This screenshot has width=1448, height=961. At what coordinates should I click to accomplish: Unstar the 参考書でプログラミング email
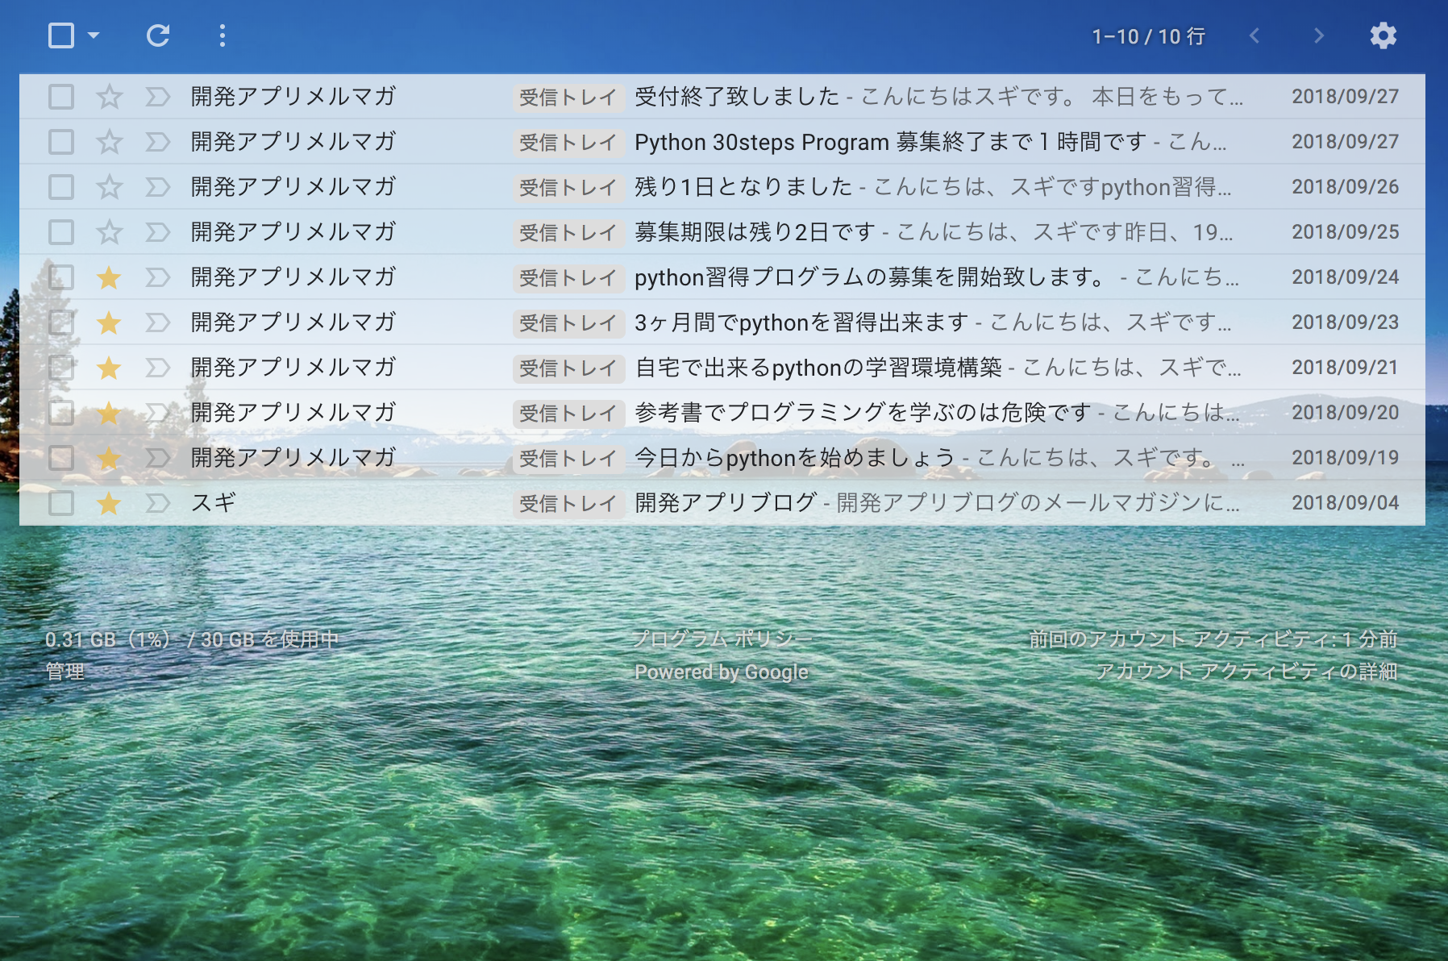click(x=109, y=413)
